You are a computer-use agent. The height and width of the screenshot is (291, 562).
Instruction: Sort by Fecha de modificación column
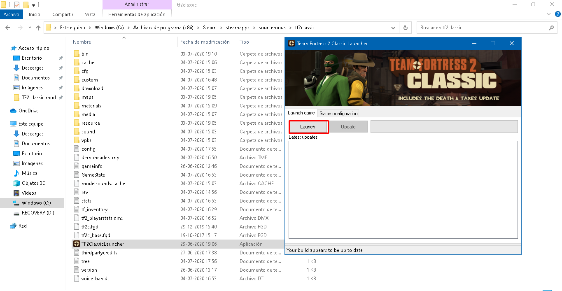(205, 42)
